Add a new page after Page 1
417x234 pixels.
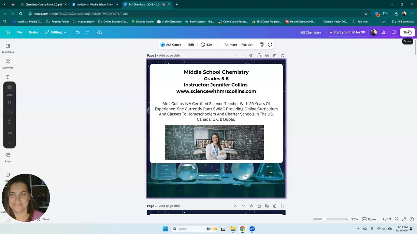[x=282, y=56]
